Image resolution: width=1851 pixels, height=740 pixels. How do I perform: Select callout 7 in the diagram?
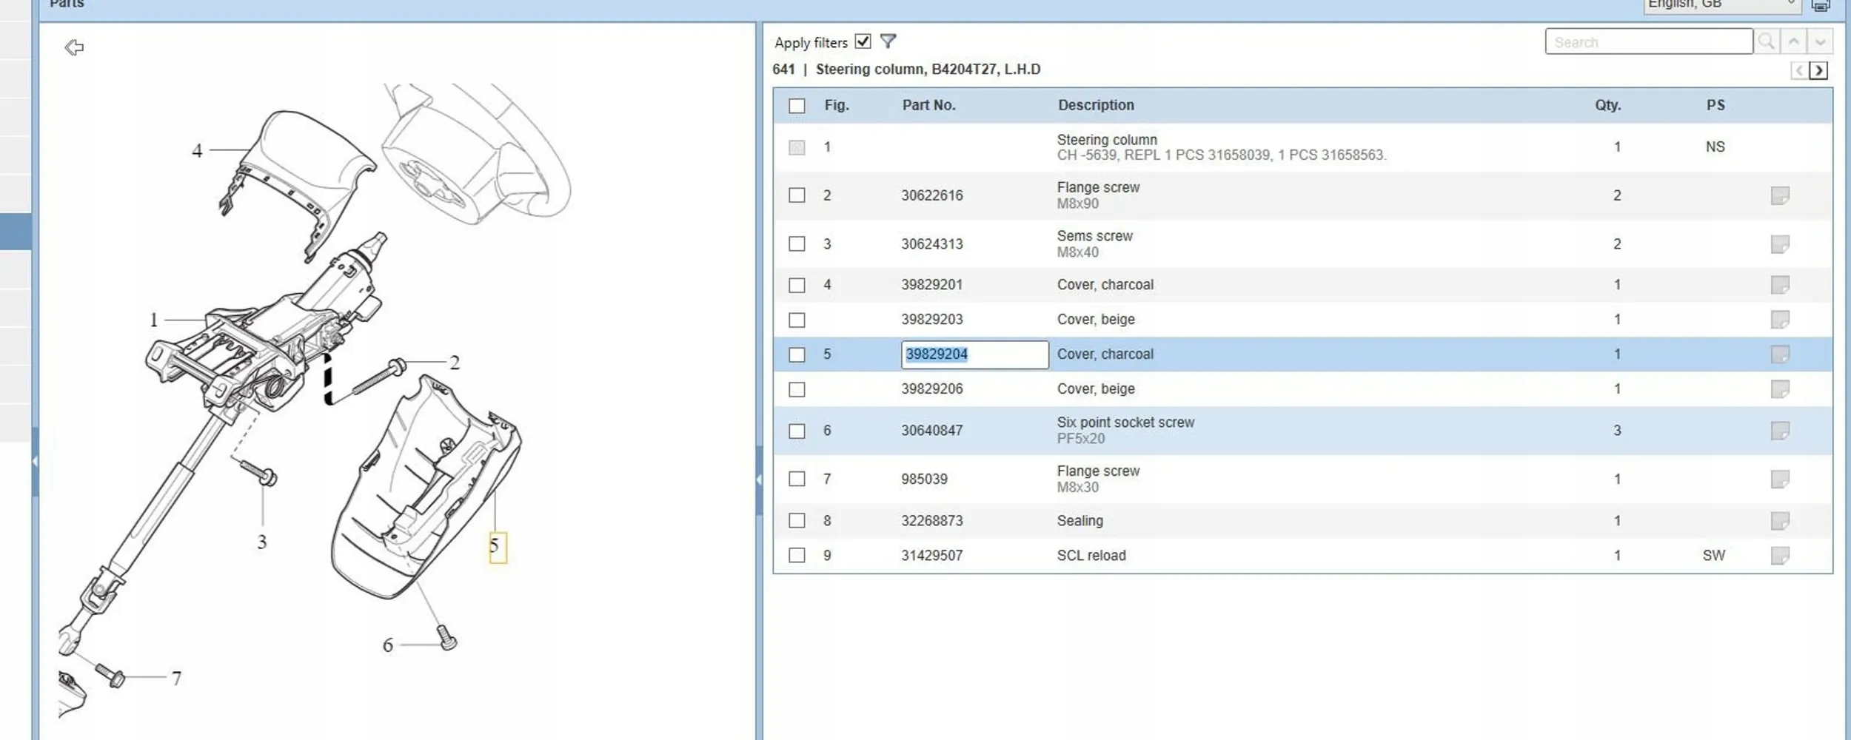(176, 678)
